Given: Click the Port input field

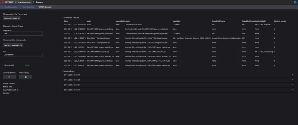Looking at the screenshot, I should (23, 55).
